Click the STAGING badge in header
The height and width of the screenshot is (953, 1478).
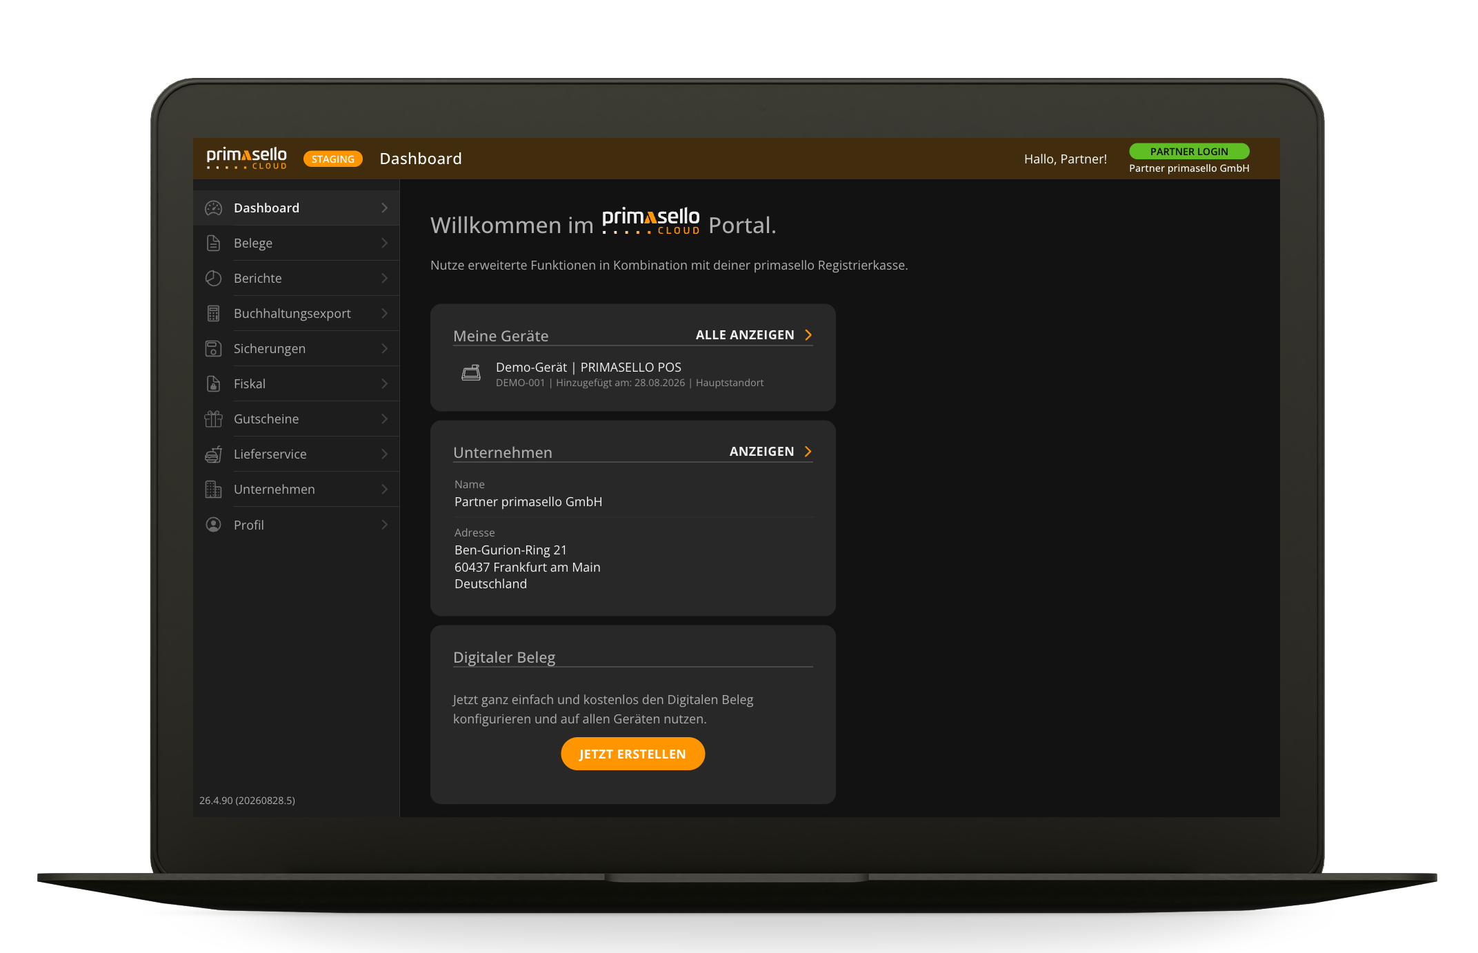(x=333, y=159)
